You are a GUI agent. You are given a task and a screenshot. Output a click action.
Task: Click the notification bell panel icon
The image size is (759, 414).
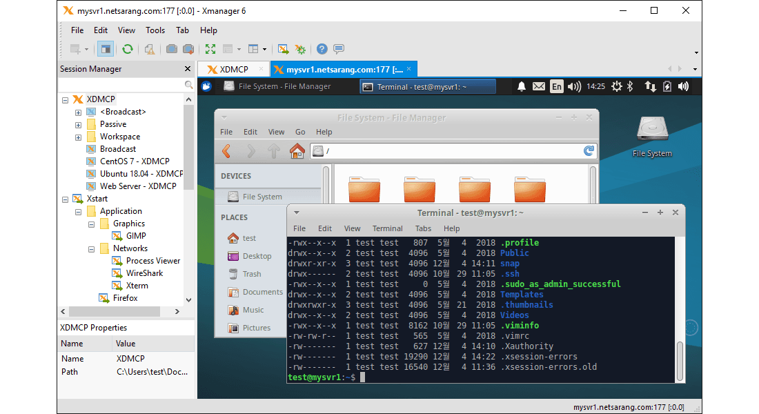[x=522, y=87]
